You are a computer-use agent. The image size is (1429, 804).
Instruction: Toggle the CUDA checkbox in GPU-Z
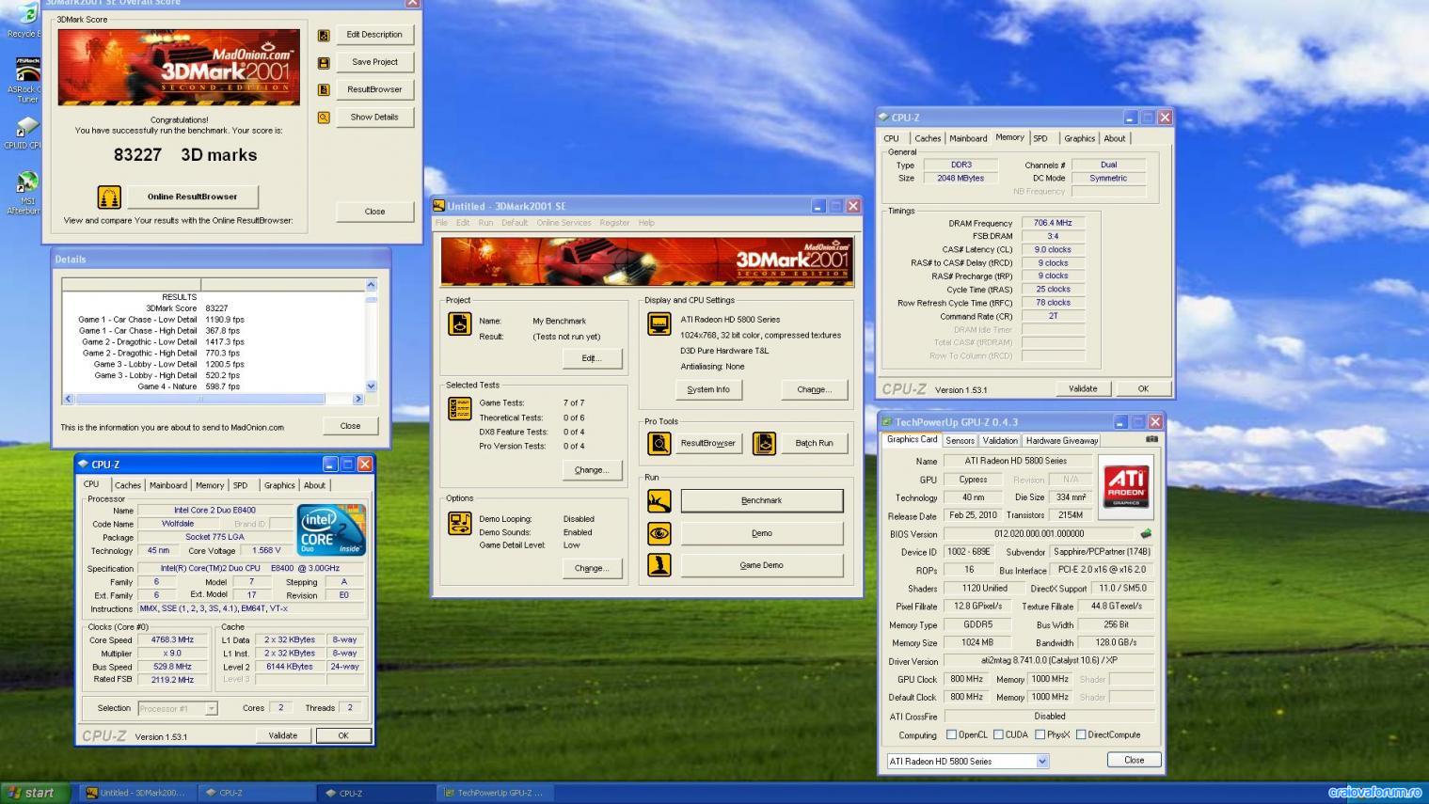(x=998, y=735)
